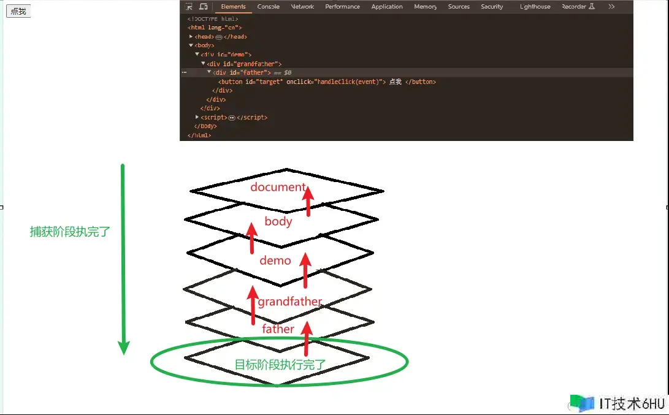Collapse the body element node
The image size is (669, 415).
pos(191,45)
